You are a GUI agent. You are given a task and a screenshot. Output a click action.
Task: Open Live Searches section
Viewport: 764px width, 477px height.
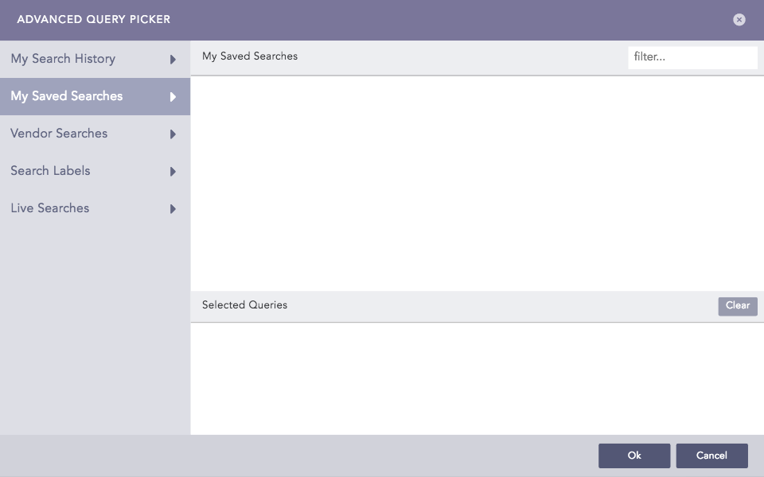[49, 208]
